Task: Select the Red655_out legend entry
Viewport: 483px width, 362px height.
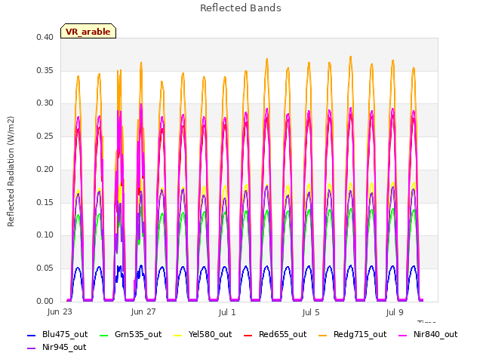Action: point(275,334)
